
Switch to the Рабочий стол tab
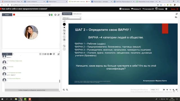coord(77,14)
